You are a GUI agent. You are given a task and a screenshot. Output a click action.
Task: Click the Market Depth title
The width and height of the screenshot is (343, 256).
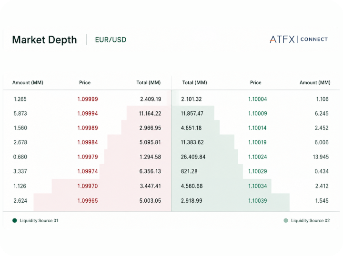click(45, 40)
